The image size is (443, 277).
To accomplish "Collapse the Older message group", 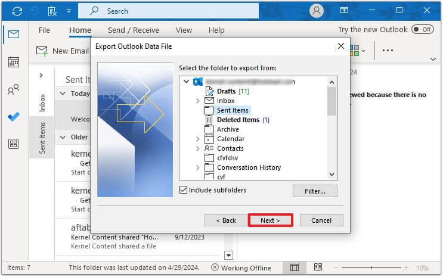I will (x=63, y=137).
